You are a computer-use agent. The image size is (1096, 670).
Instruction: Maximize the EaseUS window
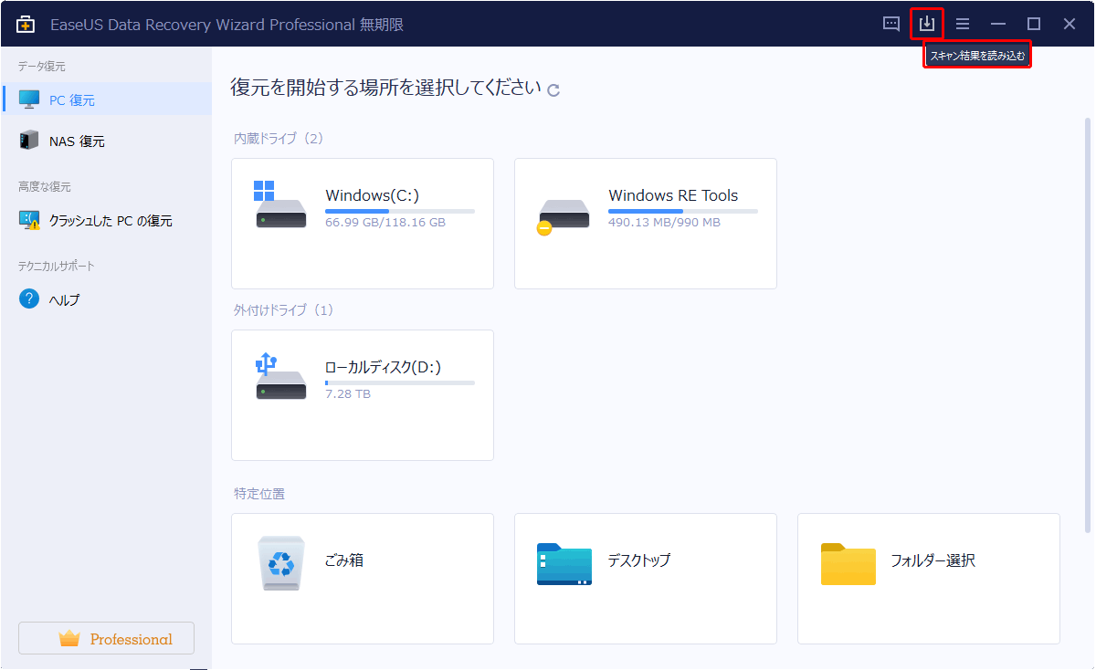click(x=1034, y=24)
